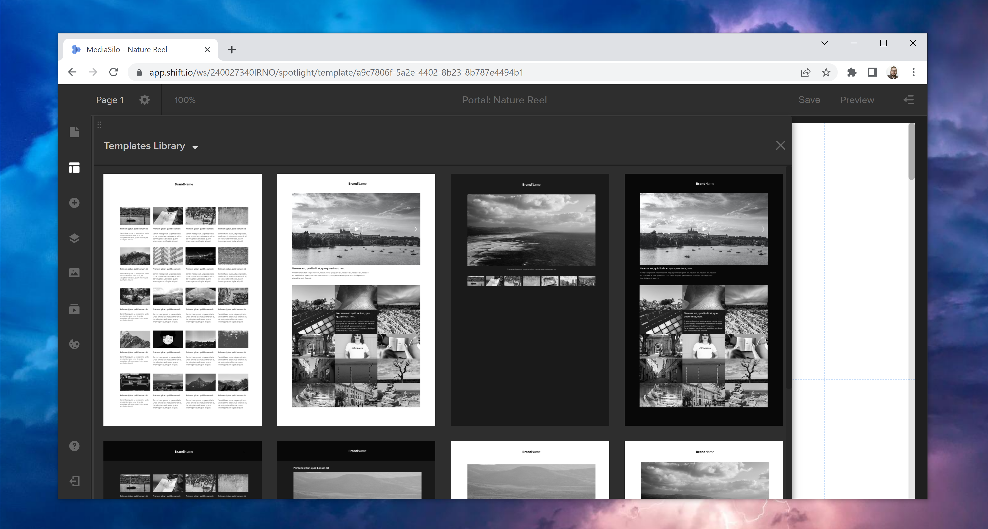Select the white video with mosaic template
Image resolution: width=988 pixels, height=529 pixels.
pos(356,299)
